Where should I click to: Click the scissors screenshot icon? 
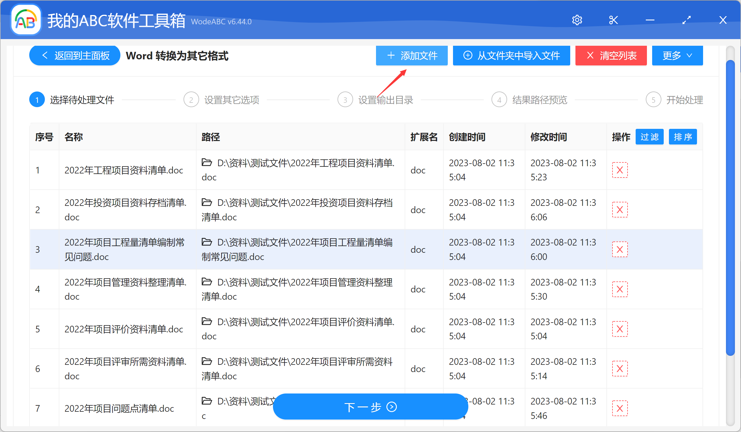[x=613, y=20]
